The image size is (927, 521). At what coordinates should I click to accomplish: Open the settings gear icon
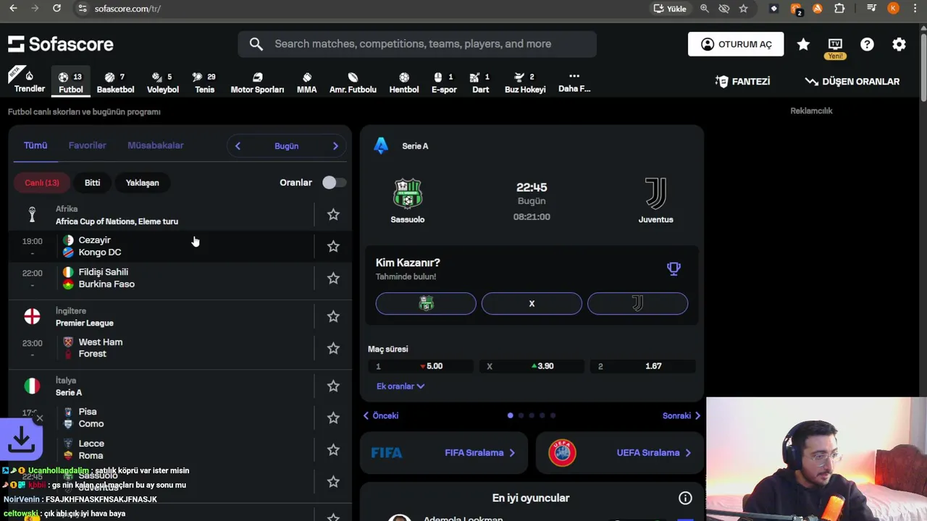point(899,44)
